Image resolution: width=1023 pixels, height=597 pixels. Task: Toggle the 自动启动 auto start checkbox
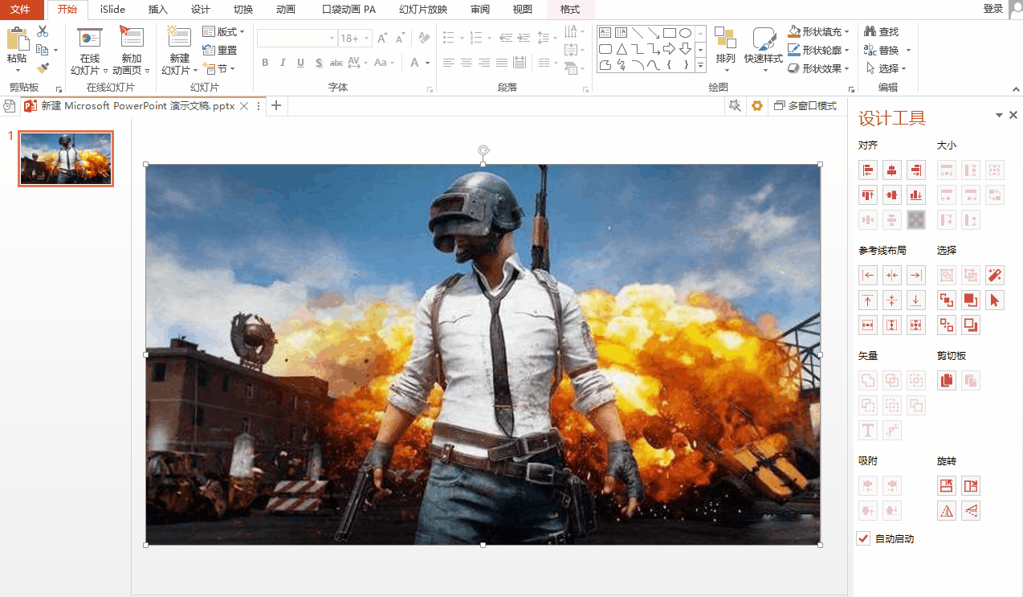864,538
